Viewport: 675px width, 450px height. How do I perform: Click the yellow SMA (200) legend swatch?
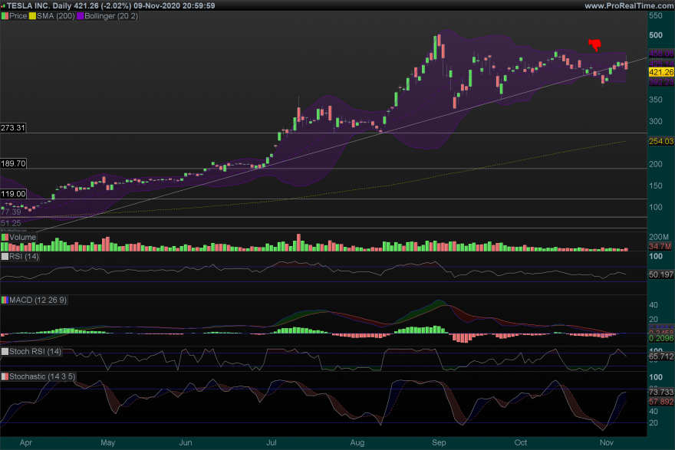32,16
